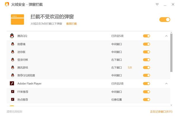Click 任意位置 in the 热点推荐 row

click(117, 100)
